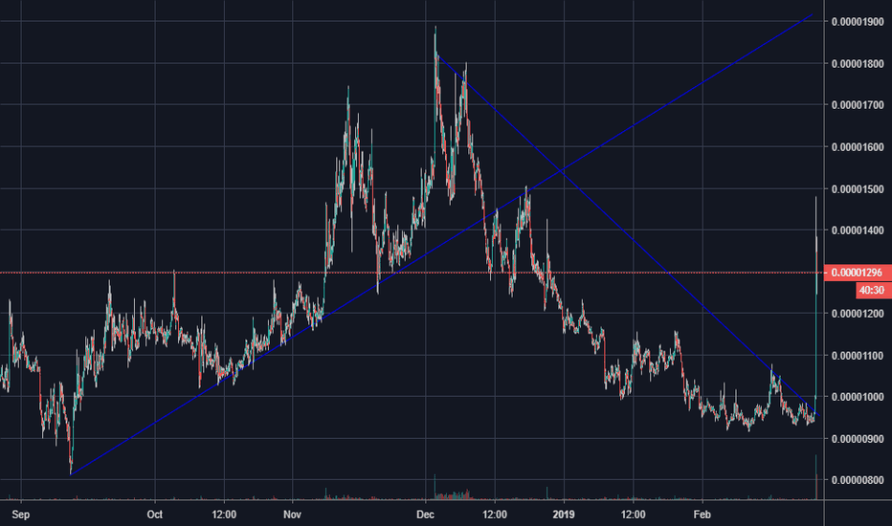Click the Oct label on time axis

pyautogui.click(x=155, y=515)
